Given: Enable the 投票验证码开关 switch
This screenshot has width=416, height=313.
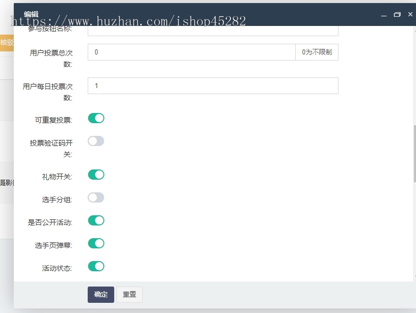Looking at the screenshot, I should point(96,141).
